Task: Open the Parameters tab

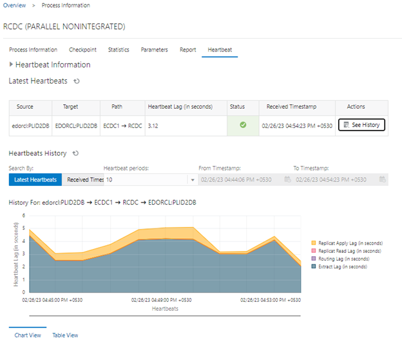Action: point(155,50)
